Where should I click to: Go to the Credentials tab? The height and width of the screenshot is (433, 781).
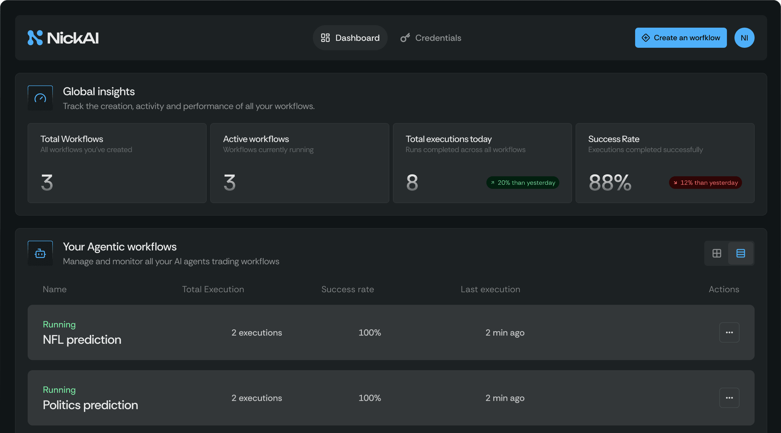[431, 38]
